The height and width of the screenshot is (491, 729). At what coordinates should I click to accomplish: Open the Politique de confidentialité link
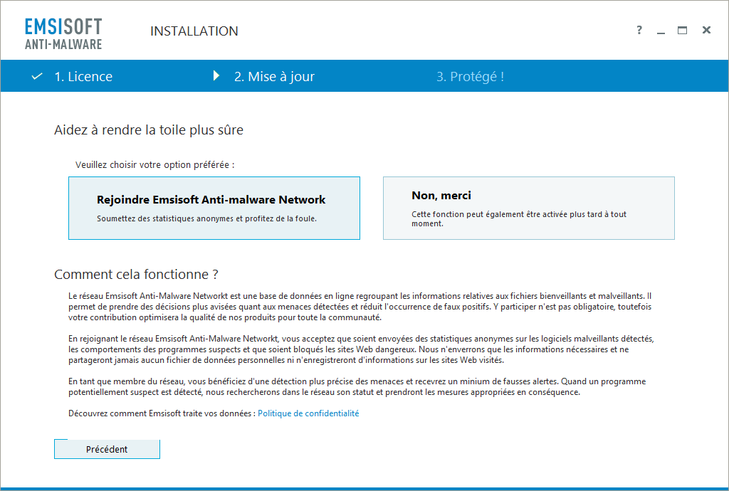(x=308, y=413)
